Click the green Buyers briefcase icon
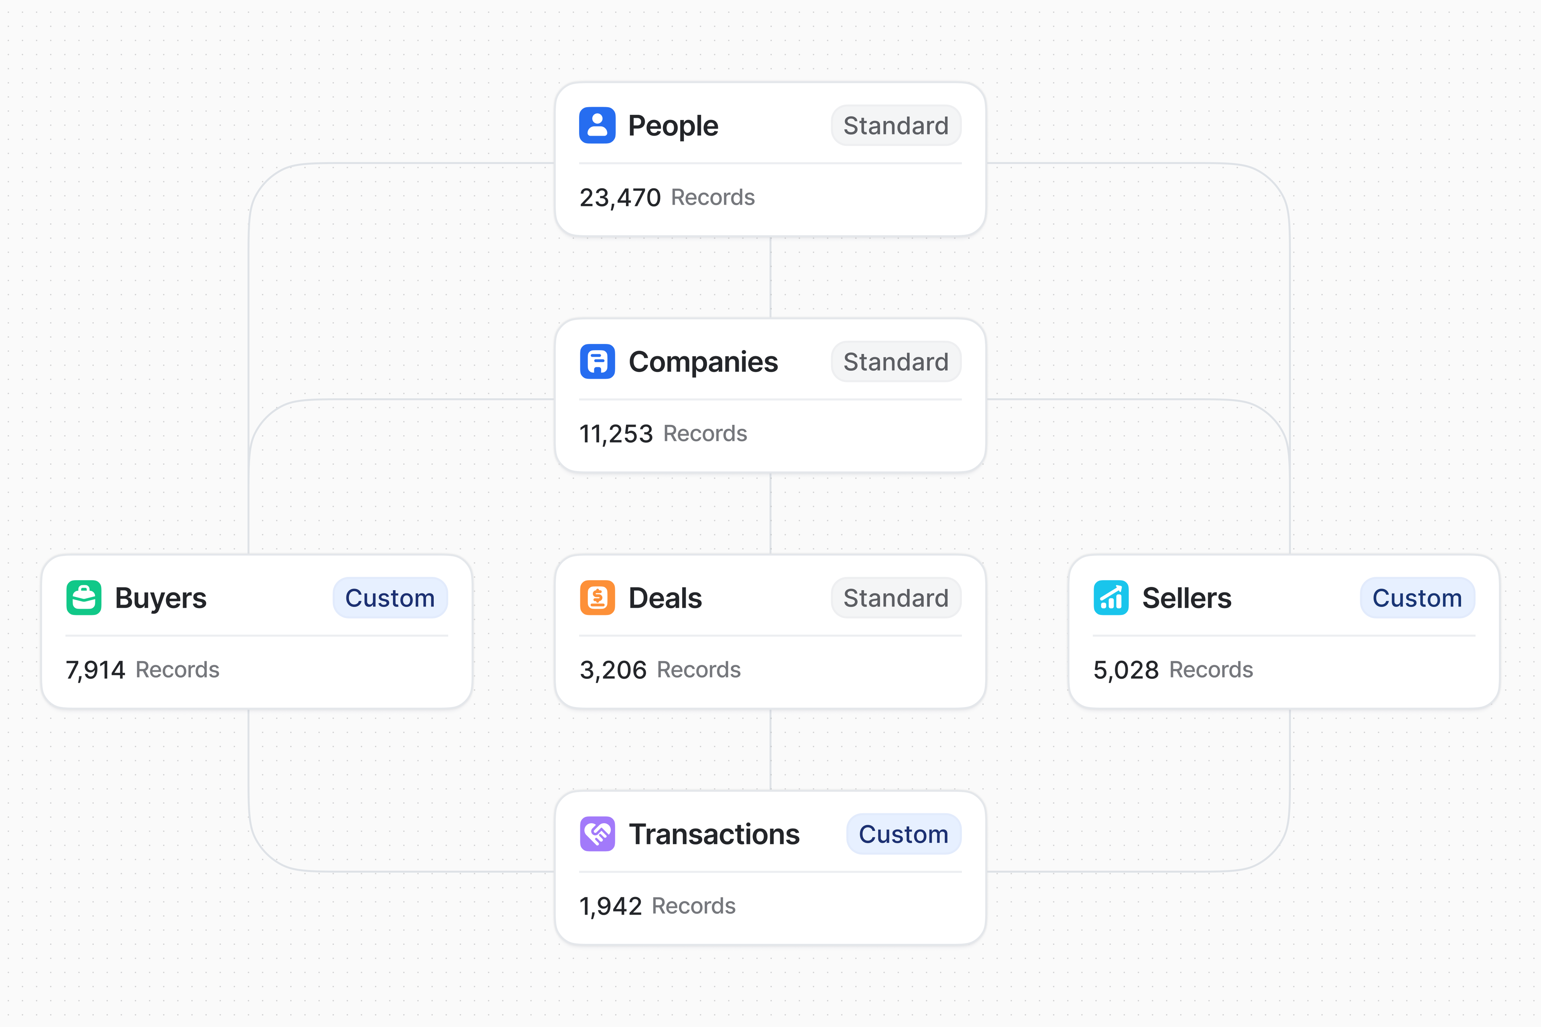Image resolution: width=1541 pixels, height=1027 pixels. point(84,597)
